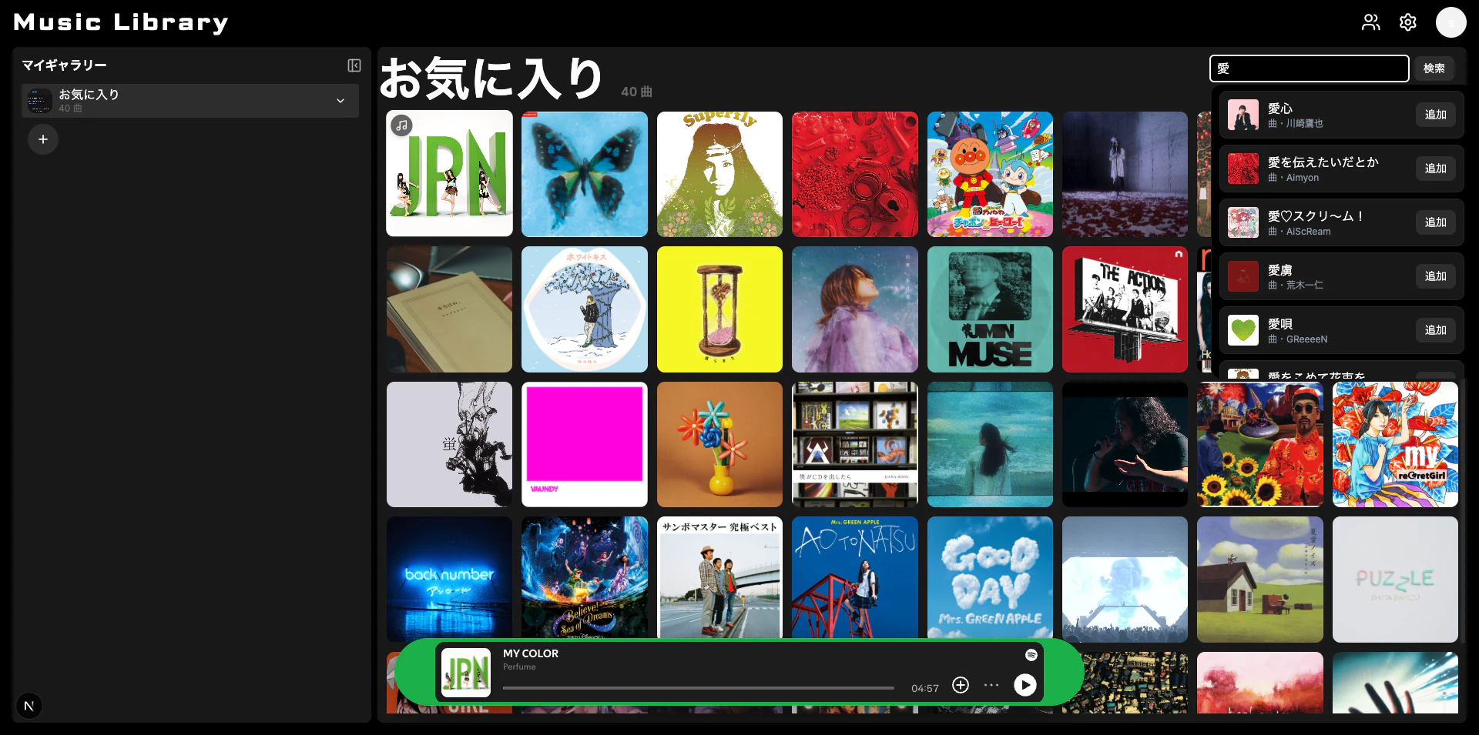Open the users/friends icon in header

tap(1370, 22)
